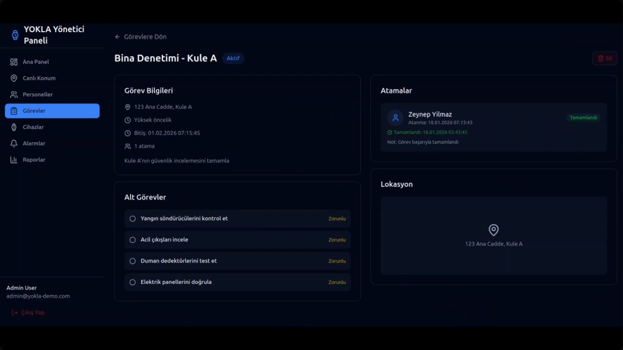Click the Görevler clipboard icon

(x=14, y=111)
